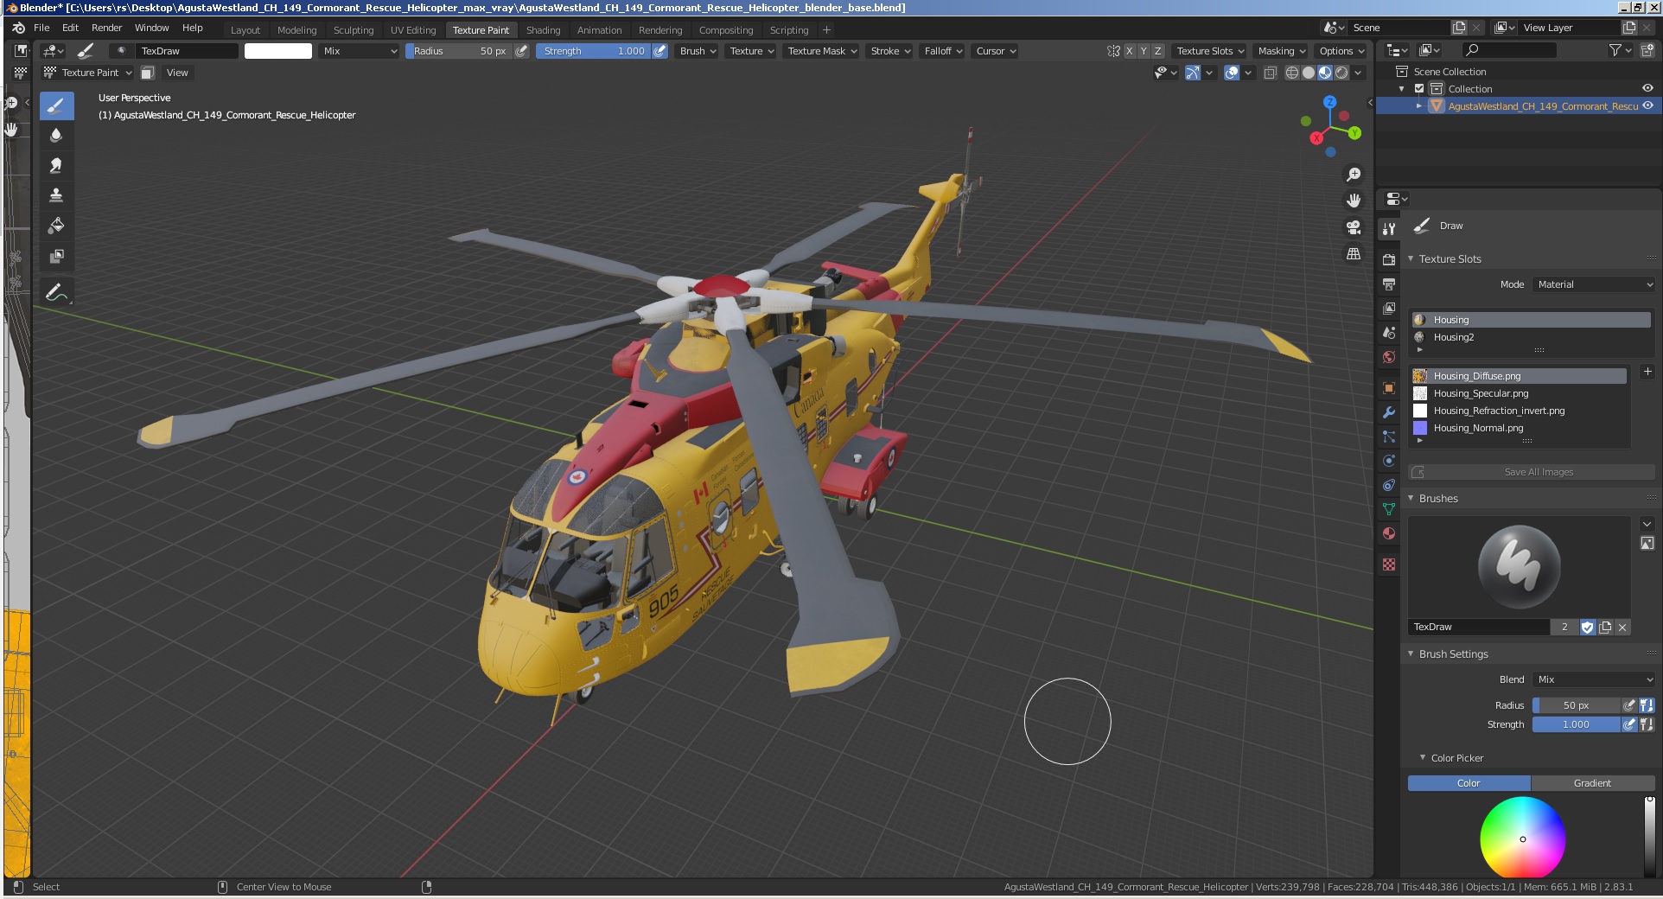This screenshot has width=1663, height=899.
Task: Uncheck the Collection checkbox in outliner
Action: pos(1419,89)
